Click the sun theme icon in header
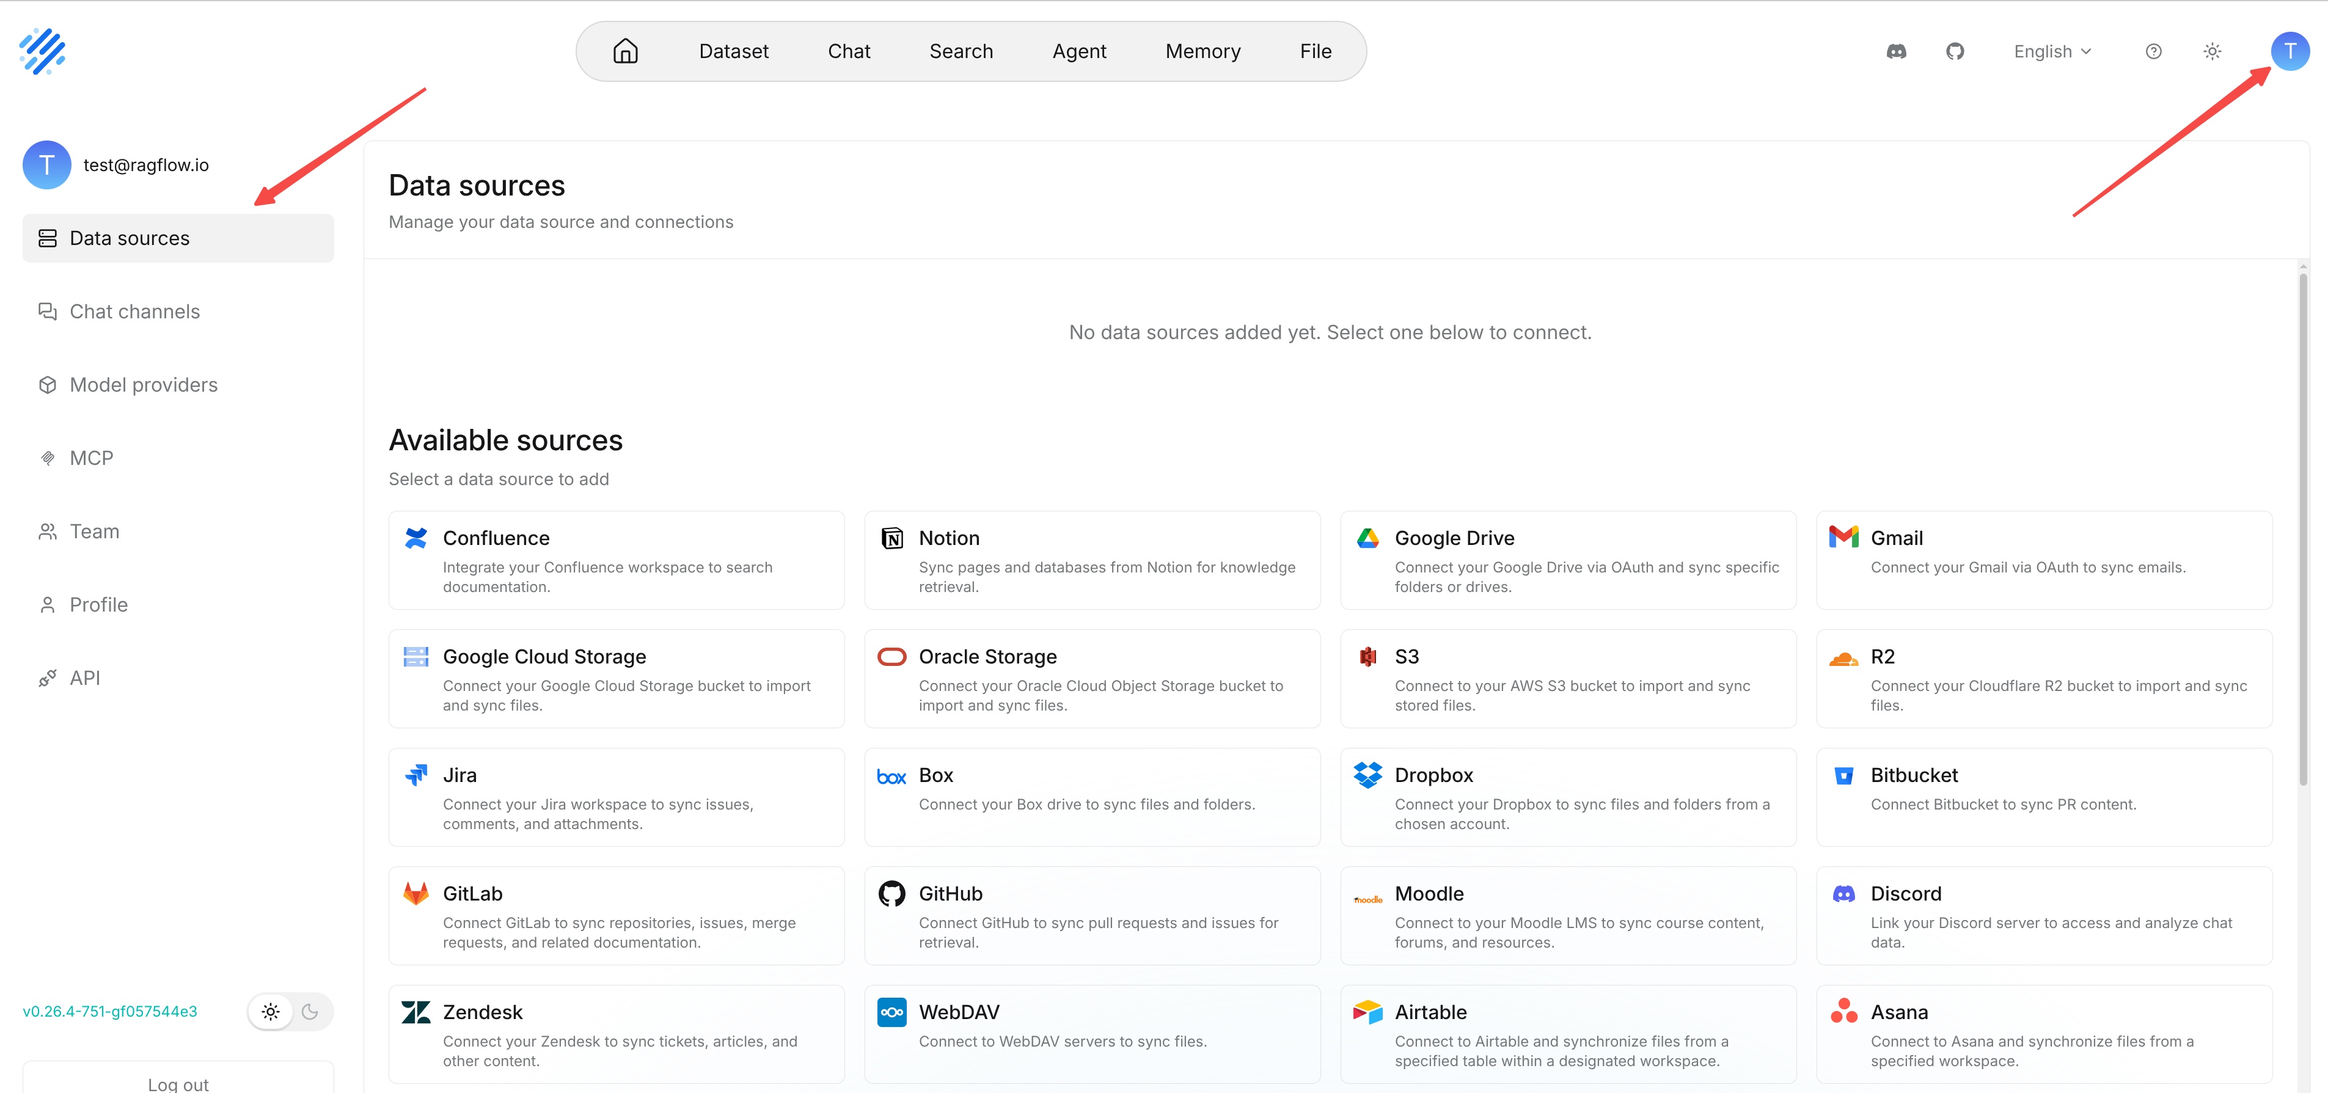This screenshot has height=1093, width=2328. [2213, 51]
